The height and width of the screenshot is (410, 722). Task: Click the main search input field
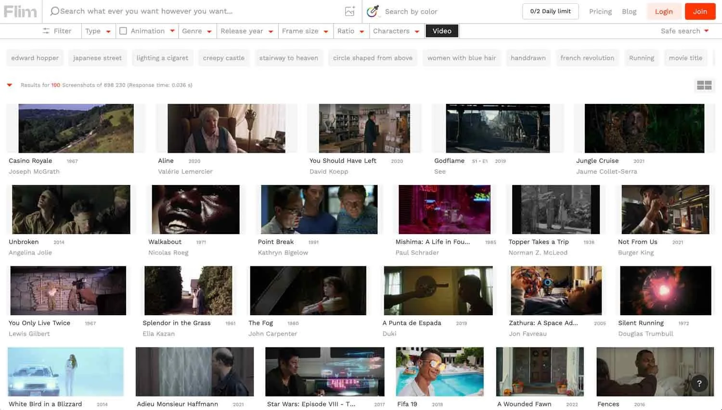click(197, 11)
